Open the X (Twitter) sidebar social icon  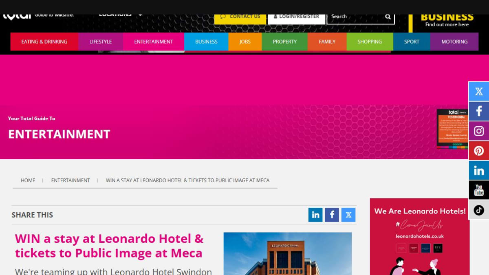click(x=479, y=92)
